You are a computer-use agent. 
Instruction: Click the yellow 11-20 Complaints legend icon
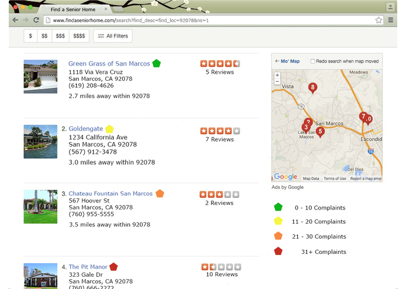coord(278,221)
